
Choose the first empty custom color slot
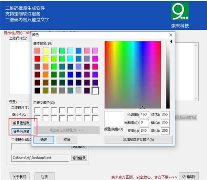(x=37, y=110)
